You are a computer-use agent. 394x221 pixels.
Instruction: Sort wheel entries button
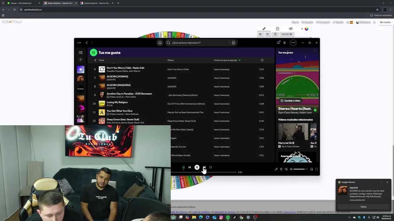pos(267,34)
